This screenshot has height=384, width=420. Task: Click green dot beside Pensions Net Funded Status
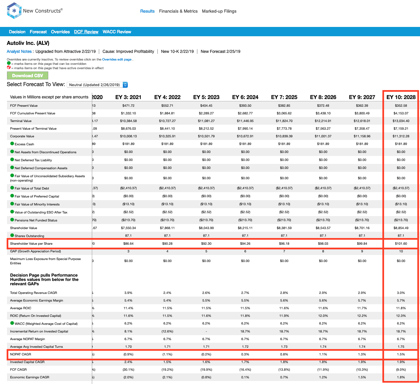pos(12,220)
